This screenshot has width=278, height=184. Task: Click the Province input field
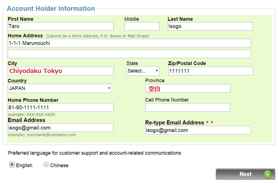pos(187,89)
